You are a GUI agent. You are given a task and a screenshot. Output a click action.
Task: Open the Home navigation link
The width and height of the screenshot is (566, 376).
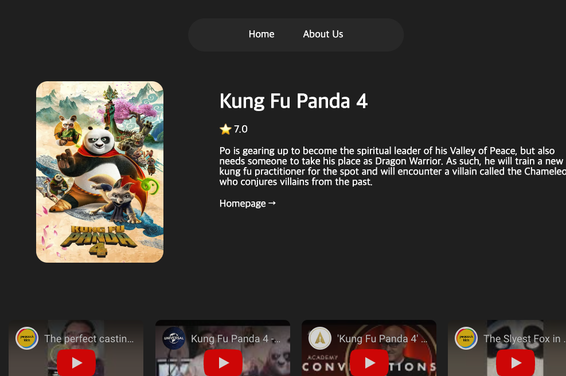[x=261, y=34]
